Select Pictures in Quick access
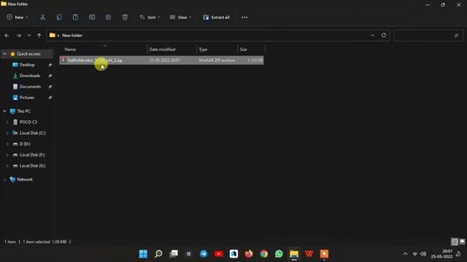The height and width of the screenshot is (262, 467). 27,98
